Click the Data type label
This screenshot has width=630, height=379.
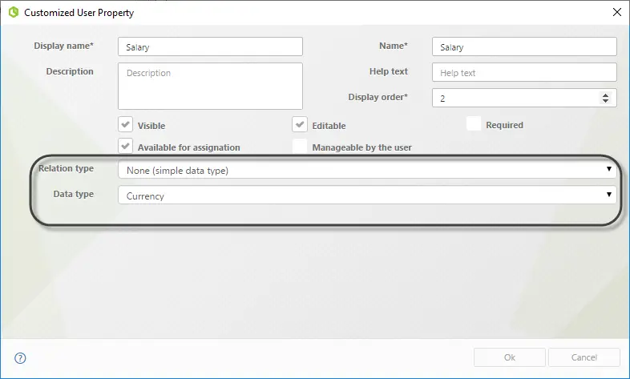[74, 194]
